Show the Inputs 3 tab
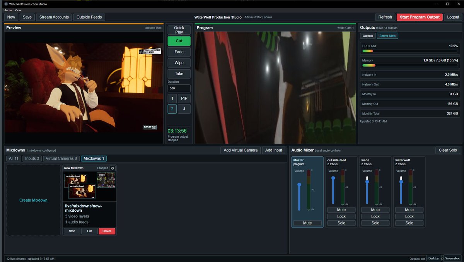 point(32,158)
